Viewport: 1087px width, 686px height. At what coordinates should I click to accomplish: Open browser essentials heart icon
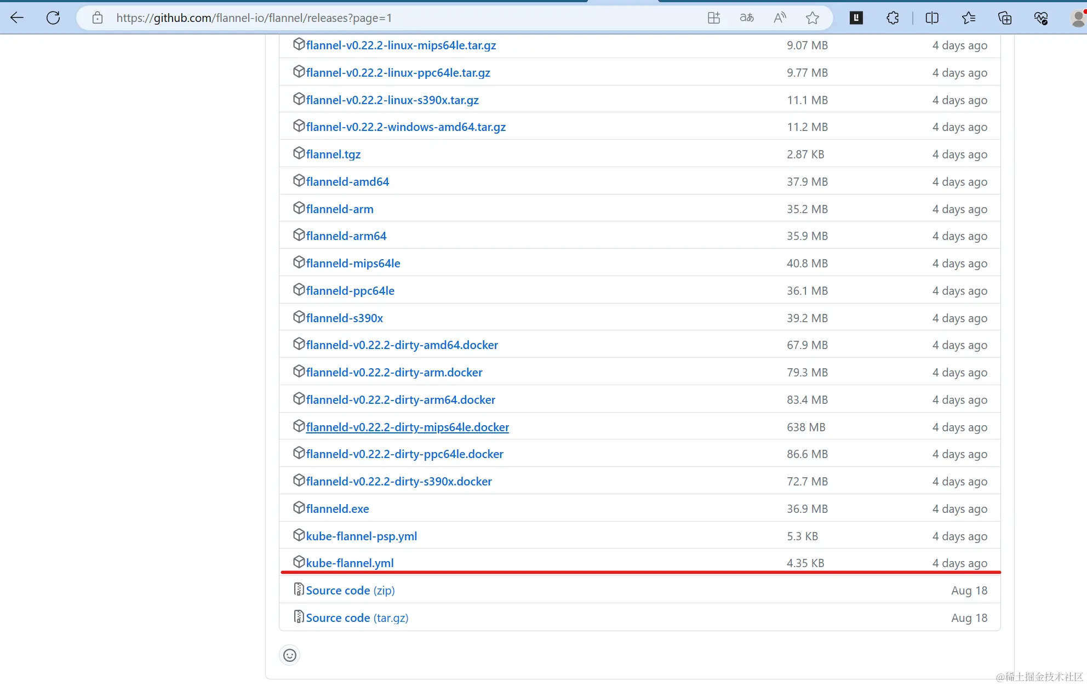[x=1040, y=18]
